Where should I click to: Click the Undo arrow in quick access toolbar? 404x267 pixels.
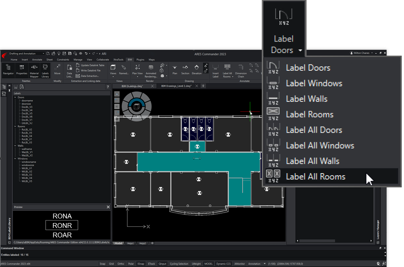click(86, 54)
